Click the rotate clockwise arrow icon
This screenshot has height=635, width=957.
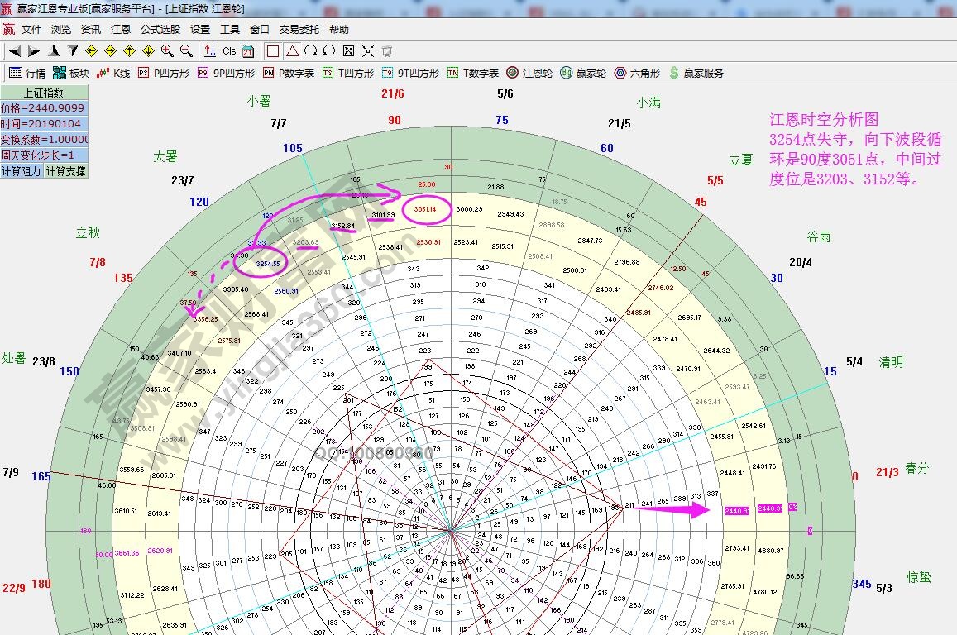click(310, 51)
